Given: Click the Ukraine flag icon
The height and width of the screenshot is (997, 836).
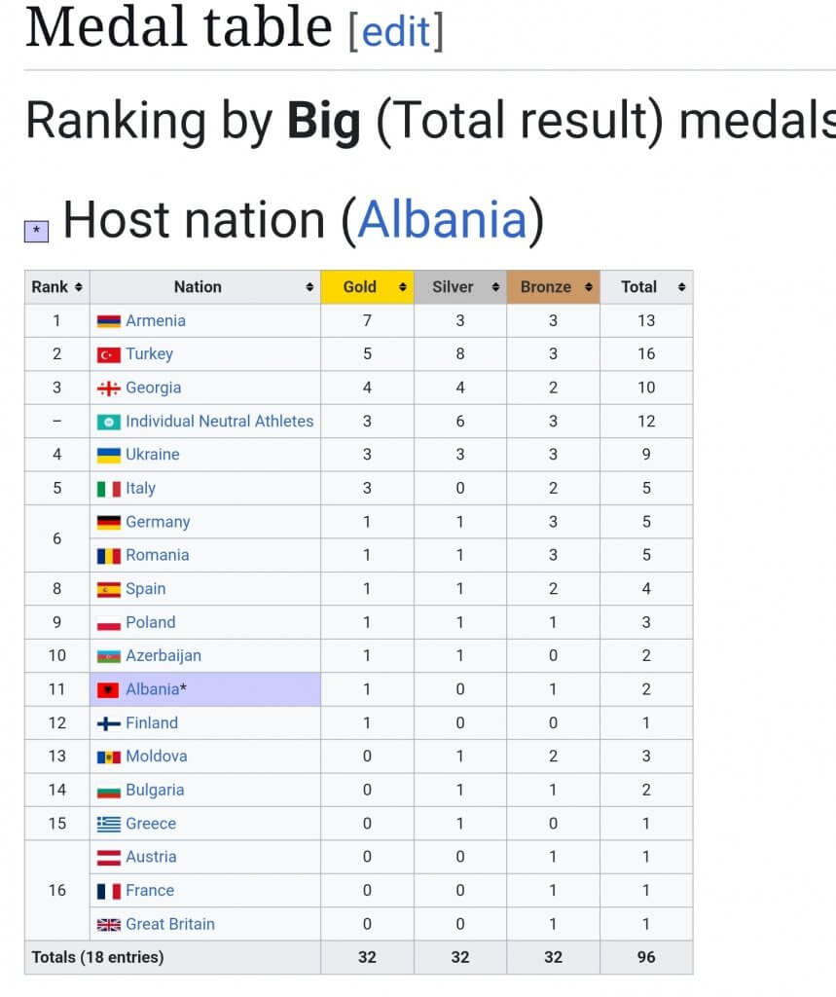Looking at the screenshot, I should (109, 455).
